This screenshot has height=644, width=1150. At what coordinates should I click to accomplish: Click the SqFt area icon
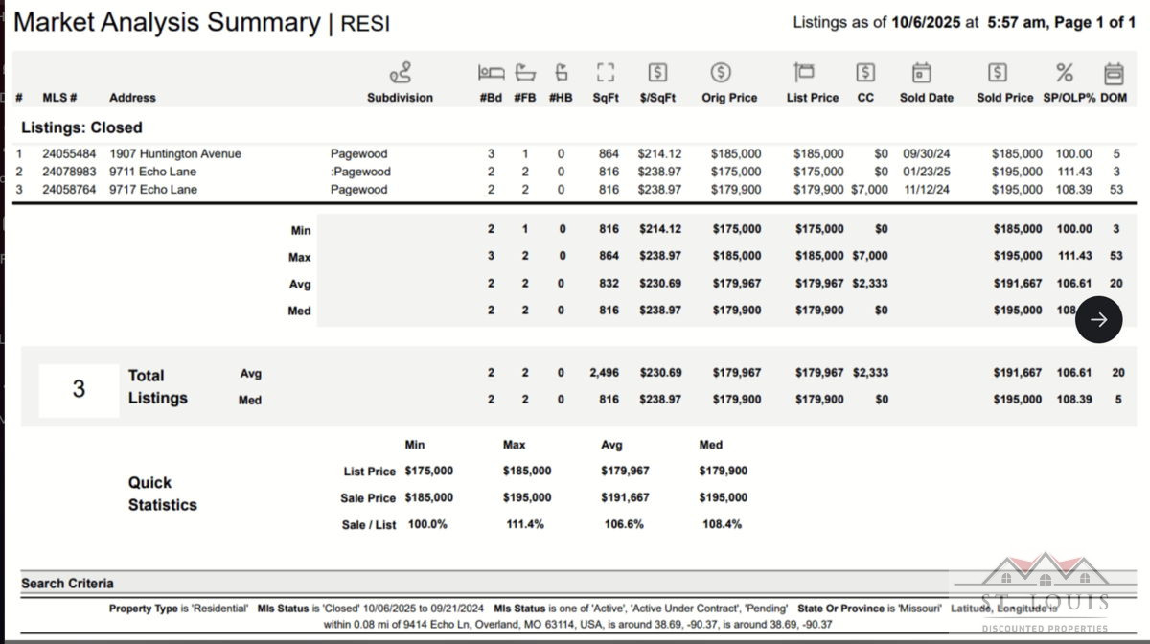coord(605,73)
